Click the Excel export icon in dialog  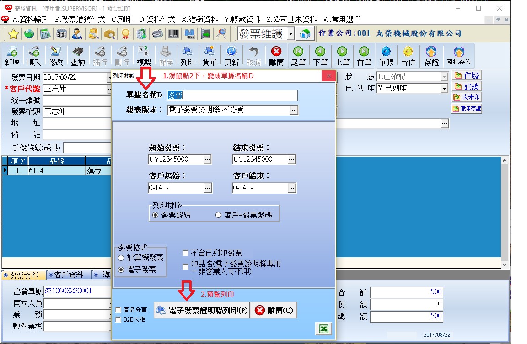(323, 329)
